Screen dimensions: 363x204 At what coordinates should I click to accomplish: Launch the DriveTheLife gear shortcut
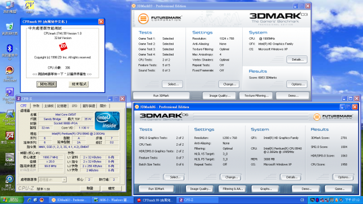coord(9,182)
